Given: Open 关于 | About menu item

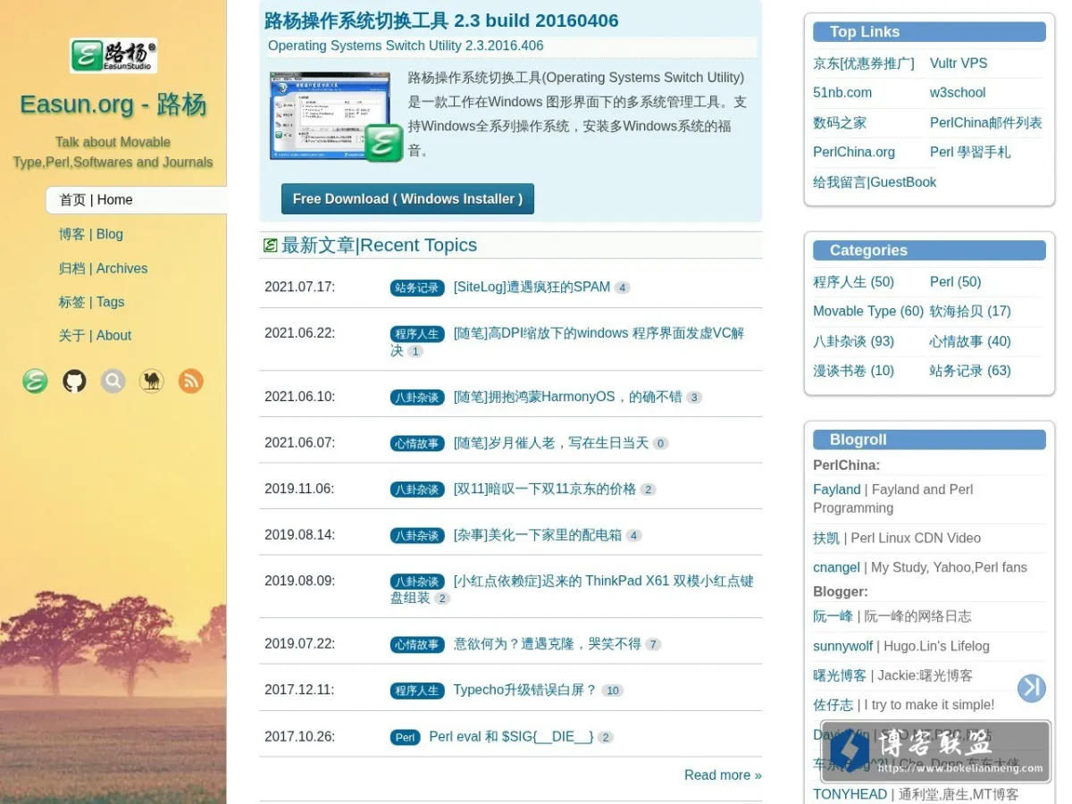Looking at the screenshot, I should [x=95, y=336].
